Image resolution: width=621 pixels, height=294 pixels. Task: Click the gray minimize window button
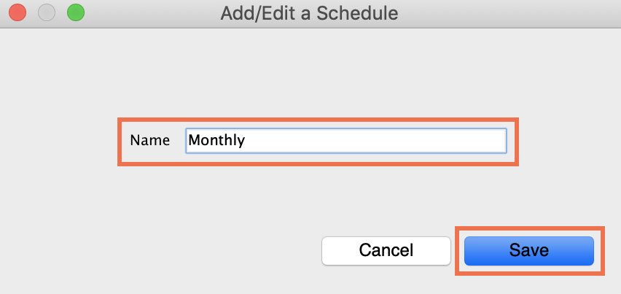click(46, 12)
